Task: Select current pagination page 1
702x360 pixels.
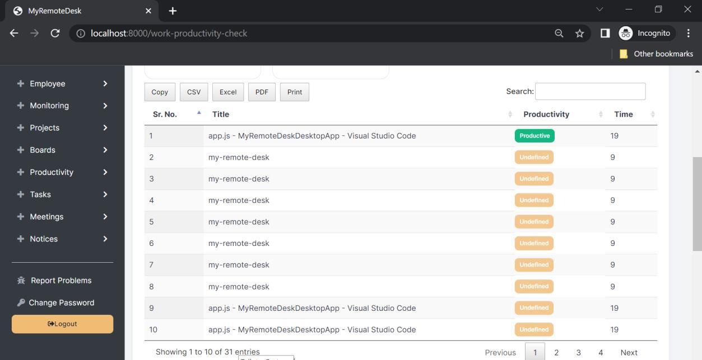Action: point(535,353)
